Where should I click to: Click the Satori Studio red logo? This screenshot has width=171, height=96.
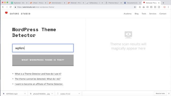click(6, 13)
